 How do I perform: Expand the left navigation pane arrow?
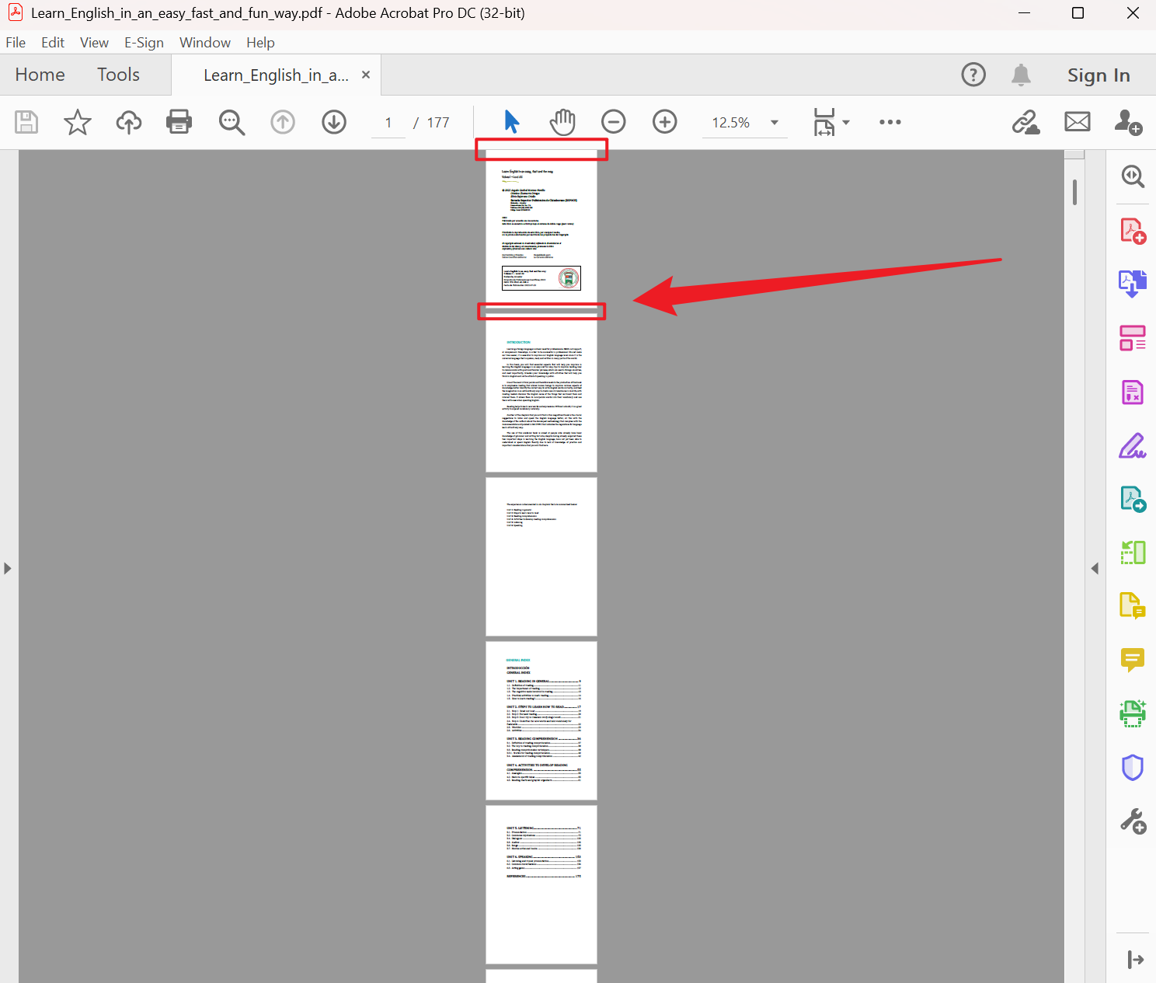point(8,568)
